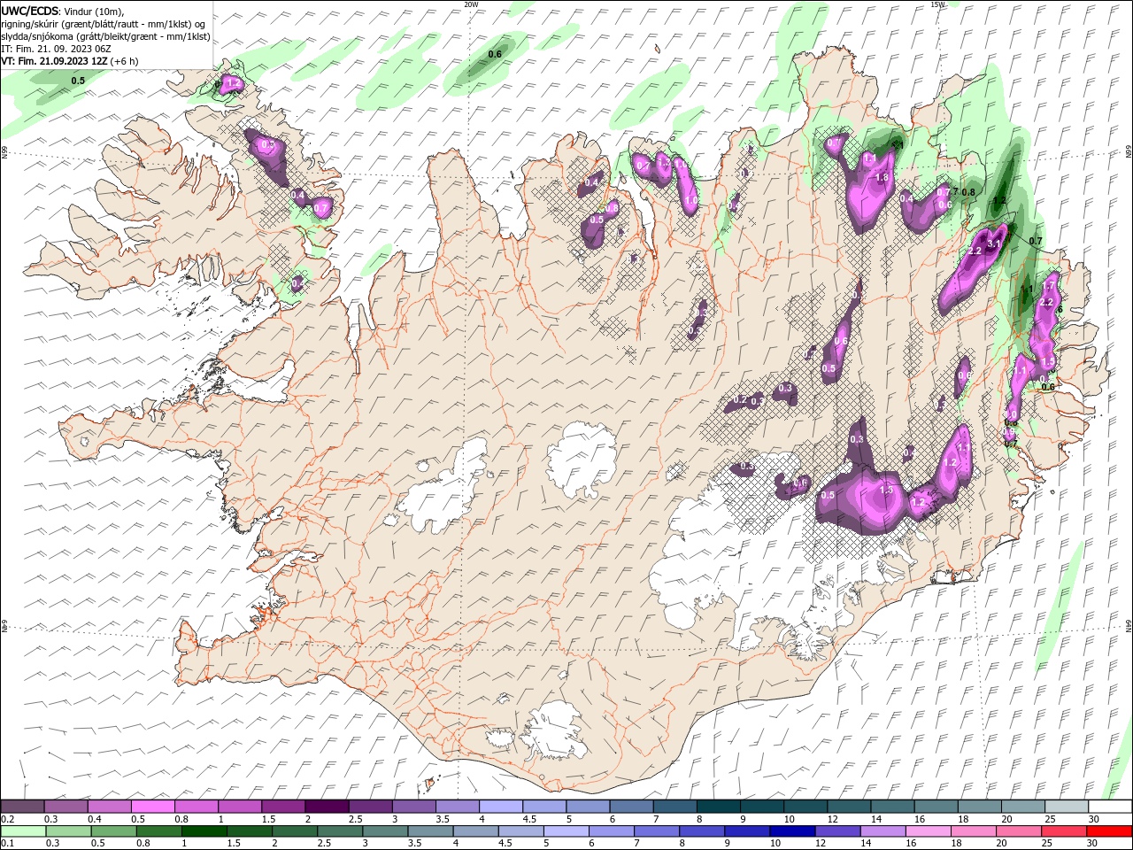Image resolution: width=1133 pixels, height=850 pixels.
Task: Select the darkest purple swatch labeled 2 in the upper legend
Action: (328, 807)
